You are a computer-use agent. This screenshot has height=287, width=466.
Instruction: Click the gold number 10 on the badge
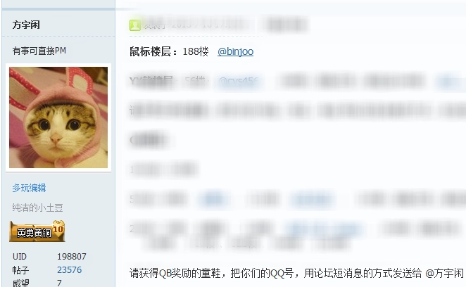(58, 229)
